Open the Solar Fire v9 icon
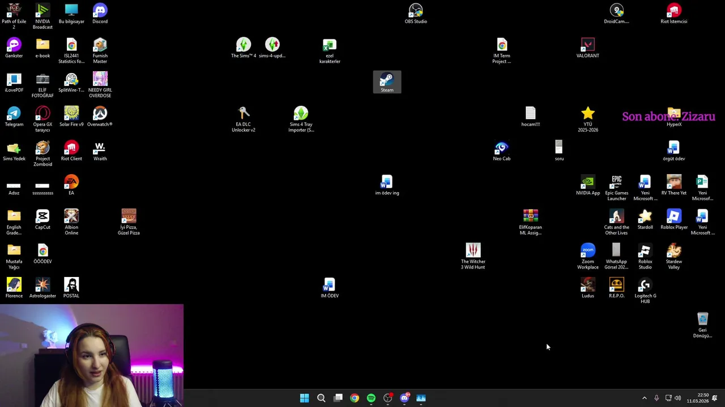This screenshot has height=407, width=725. click(x=71, y=116)
